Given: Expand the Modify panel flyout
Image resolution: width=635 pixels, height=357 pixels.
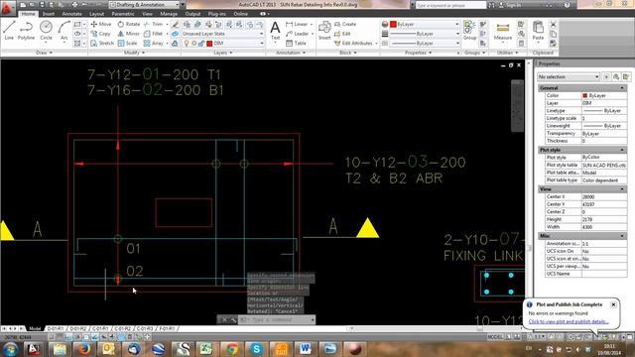Looking at the screenshot, I should click(x=135, y=53).
